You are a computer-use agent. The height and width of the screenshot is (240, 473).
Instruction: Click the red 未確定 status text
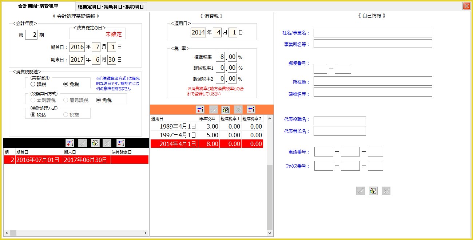(114, 34)
